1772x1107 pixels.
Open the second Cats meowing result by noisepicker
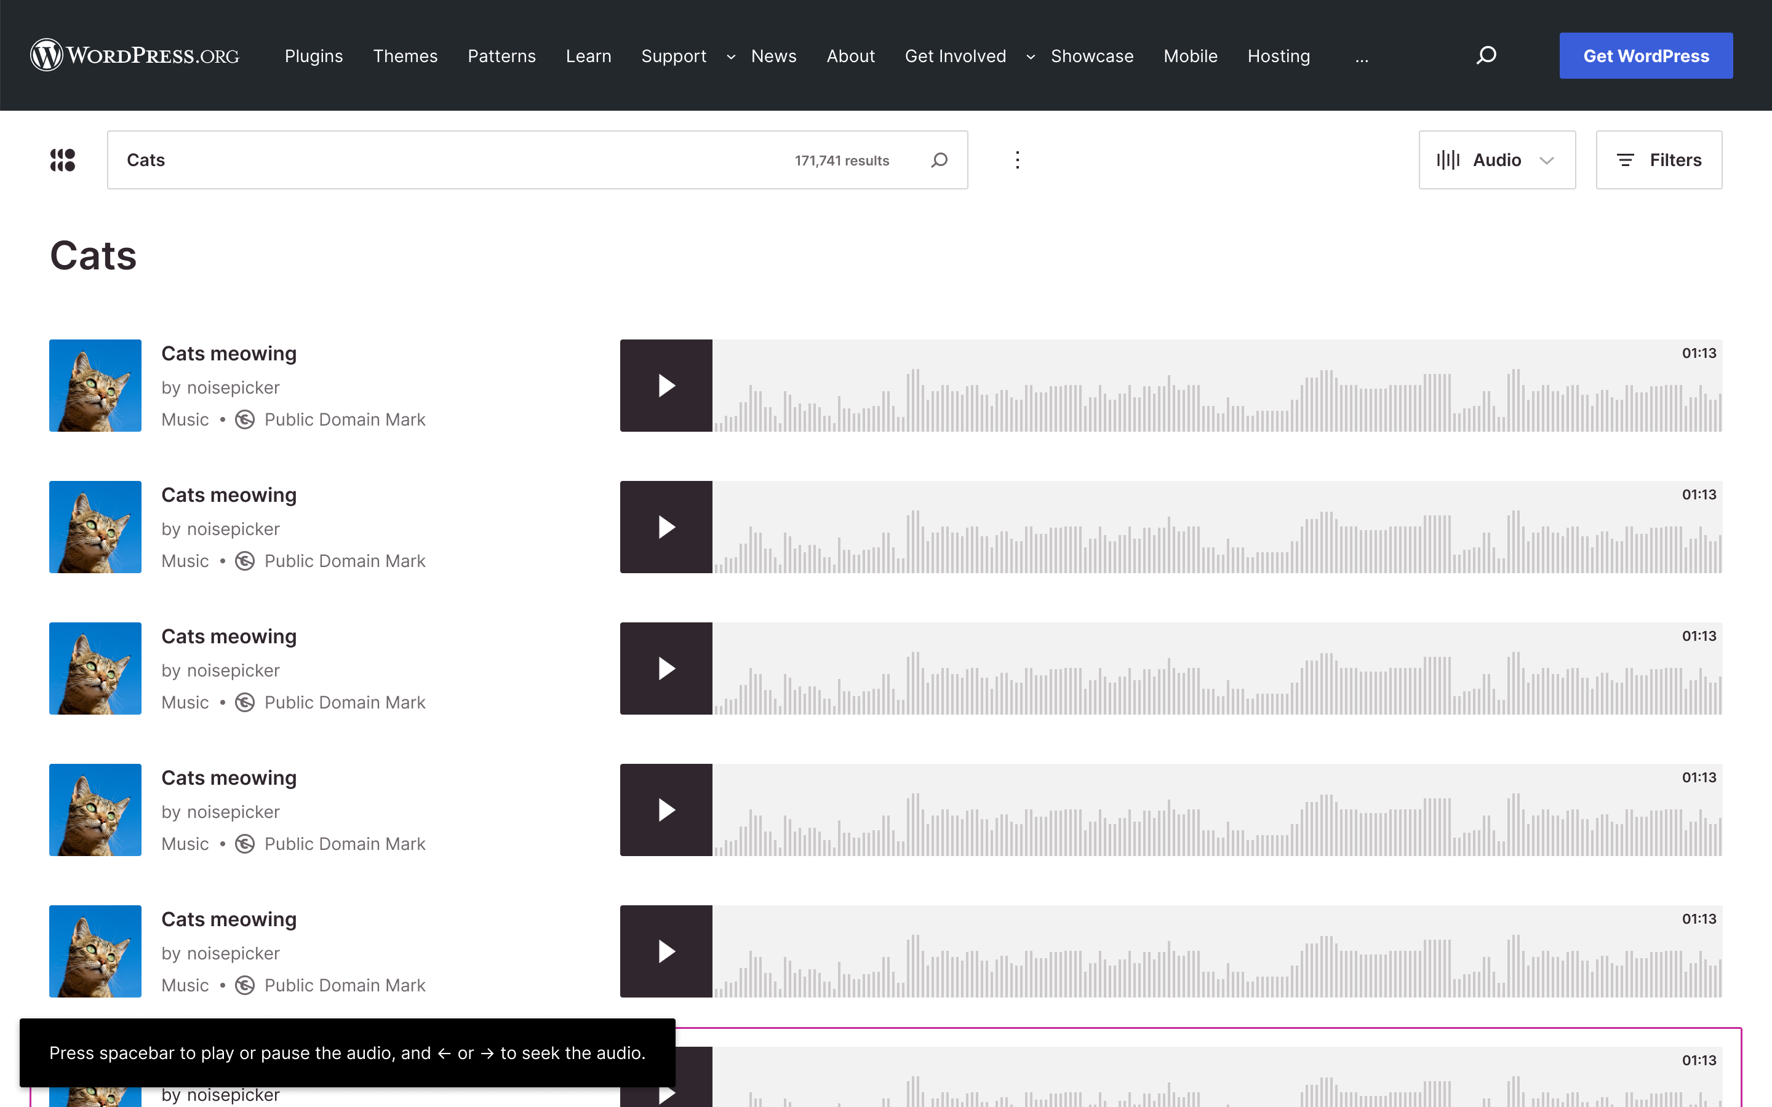click(x=228, y=495)
